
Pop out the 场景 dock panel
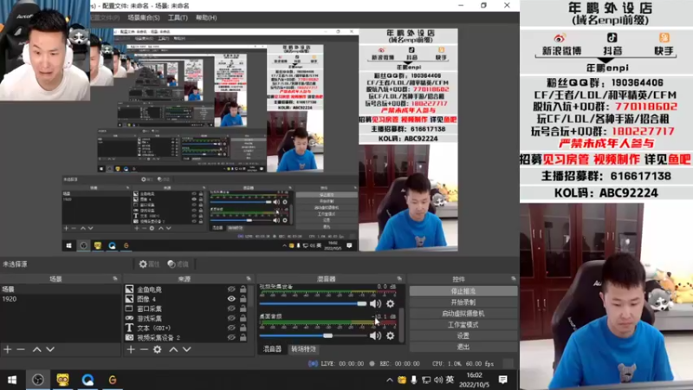pyautogui.click(x=115, y=278)
